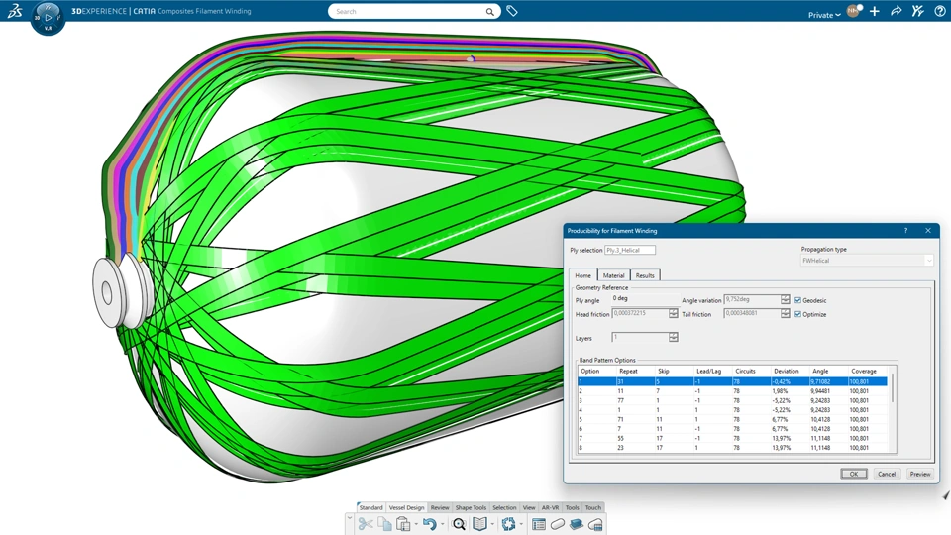951x535 pixels.
Task: Toggle the Optimize checkbox
Action: tap(797, 314)
